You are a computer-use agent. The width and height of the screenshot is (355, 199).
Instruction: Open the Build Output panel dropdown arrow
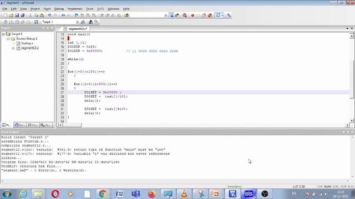click(x=344, y=132)
